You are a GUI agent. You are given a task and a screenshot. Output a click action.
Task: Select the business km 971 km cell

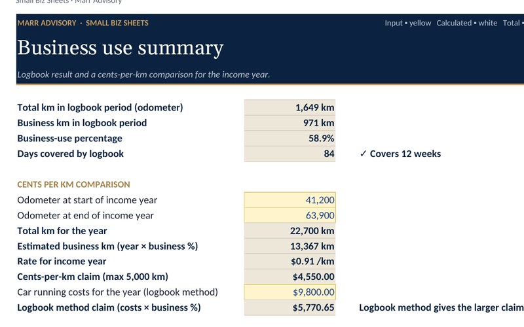pos(290,123)
